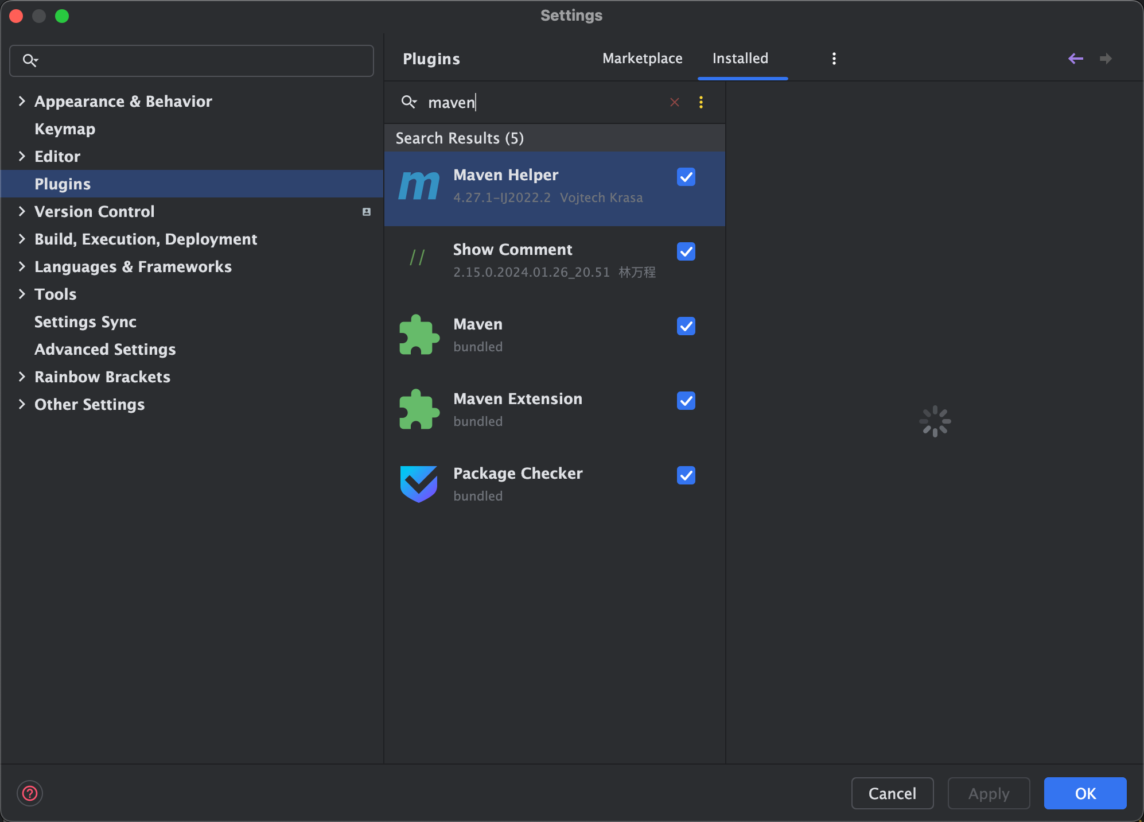Click the Maven Extension puzzle piece icon
The width and height of the screenshot is (1144, 822).
click(x=419, y=409)
